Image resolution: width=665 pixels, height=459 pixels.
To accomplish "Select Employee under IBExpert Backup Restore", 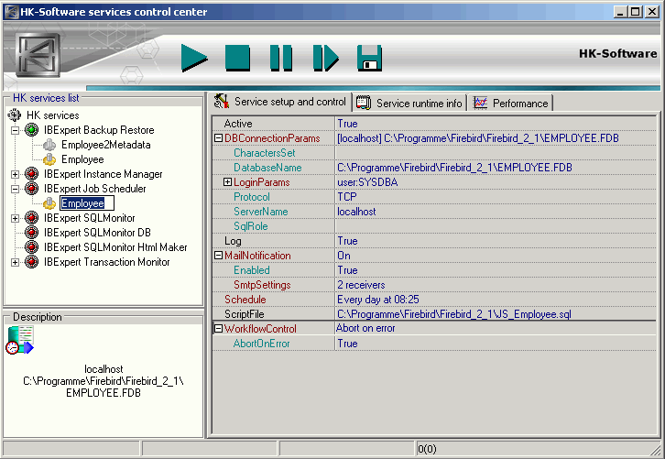I will click(x=82, y=159).
